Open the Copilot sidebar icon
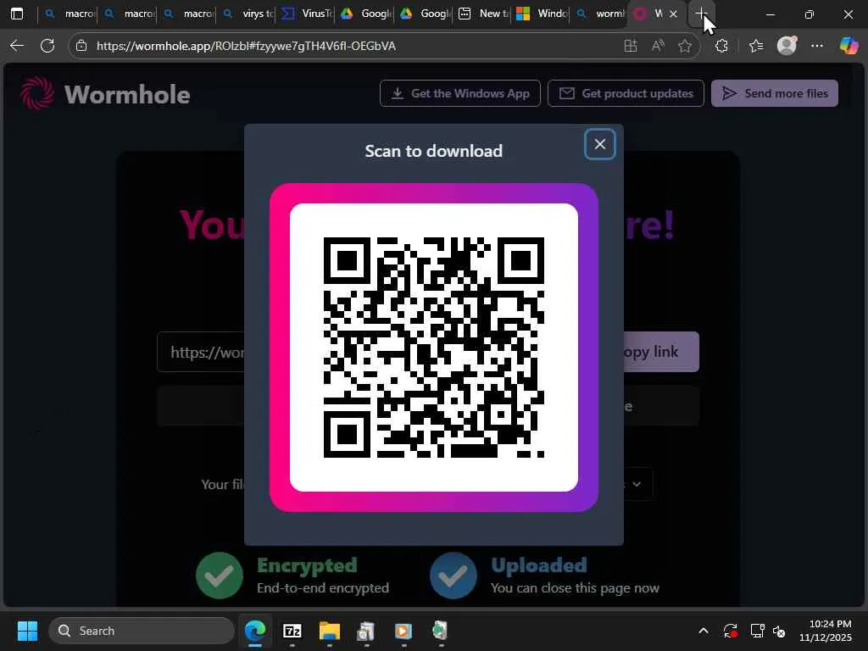This screenshot has height=651, width=868. (849, 46)
